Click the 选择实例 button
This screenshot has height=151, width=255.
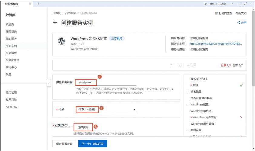(x=83, y=127)
